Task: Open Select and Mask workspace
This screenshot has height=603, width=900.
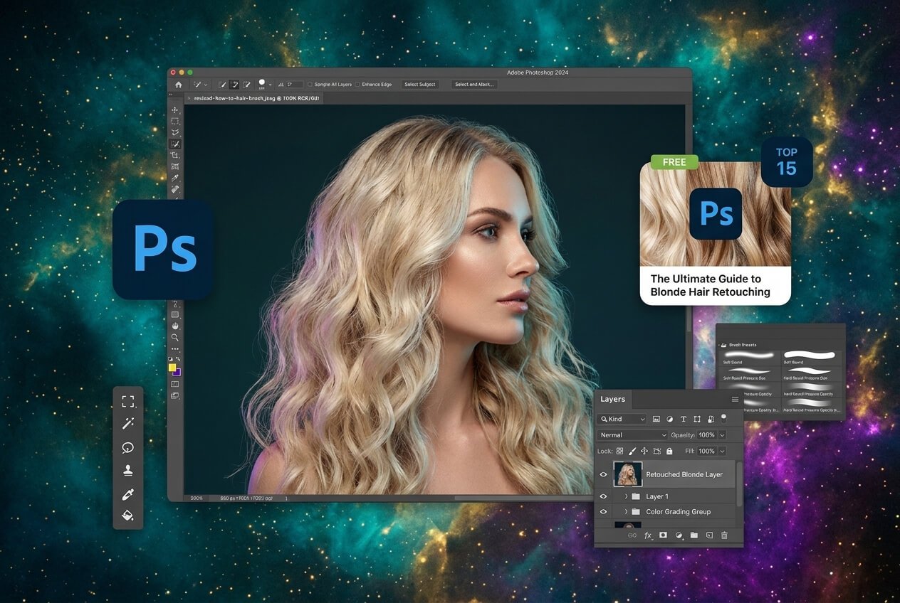Action: click(x=473, y=84)
